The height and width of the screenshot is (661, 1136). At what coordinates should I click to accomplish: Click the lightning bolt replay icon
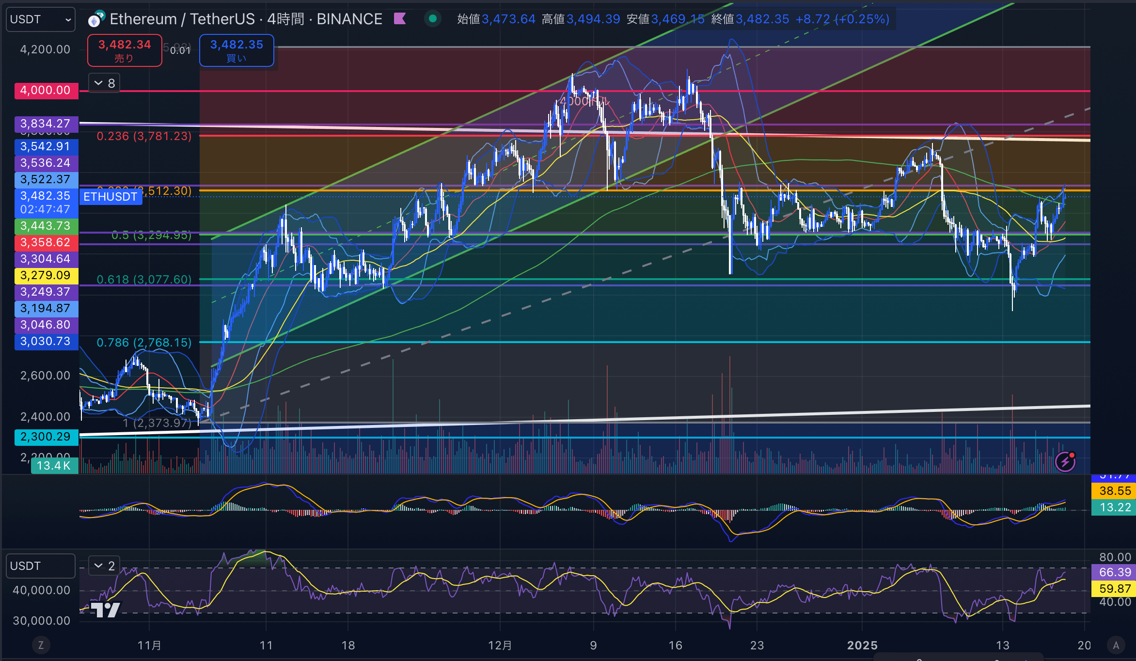[x=1065, y=462]
